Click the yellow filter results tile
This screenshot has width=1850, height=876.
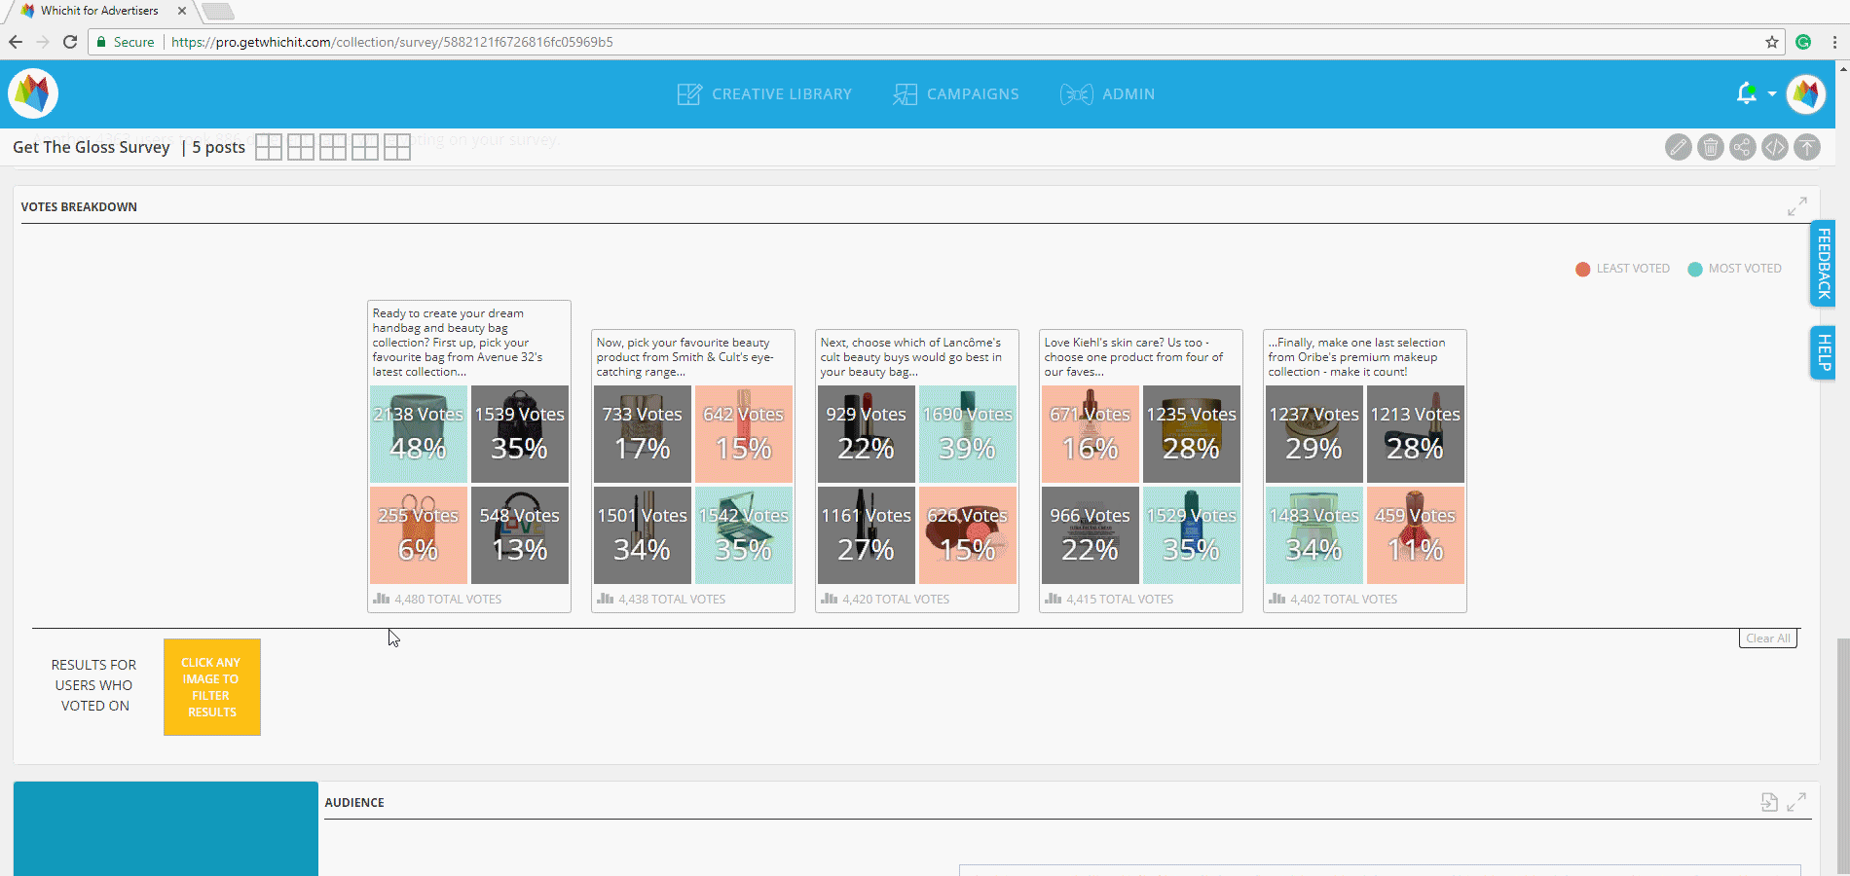[212, 687]
